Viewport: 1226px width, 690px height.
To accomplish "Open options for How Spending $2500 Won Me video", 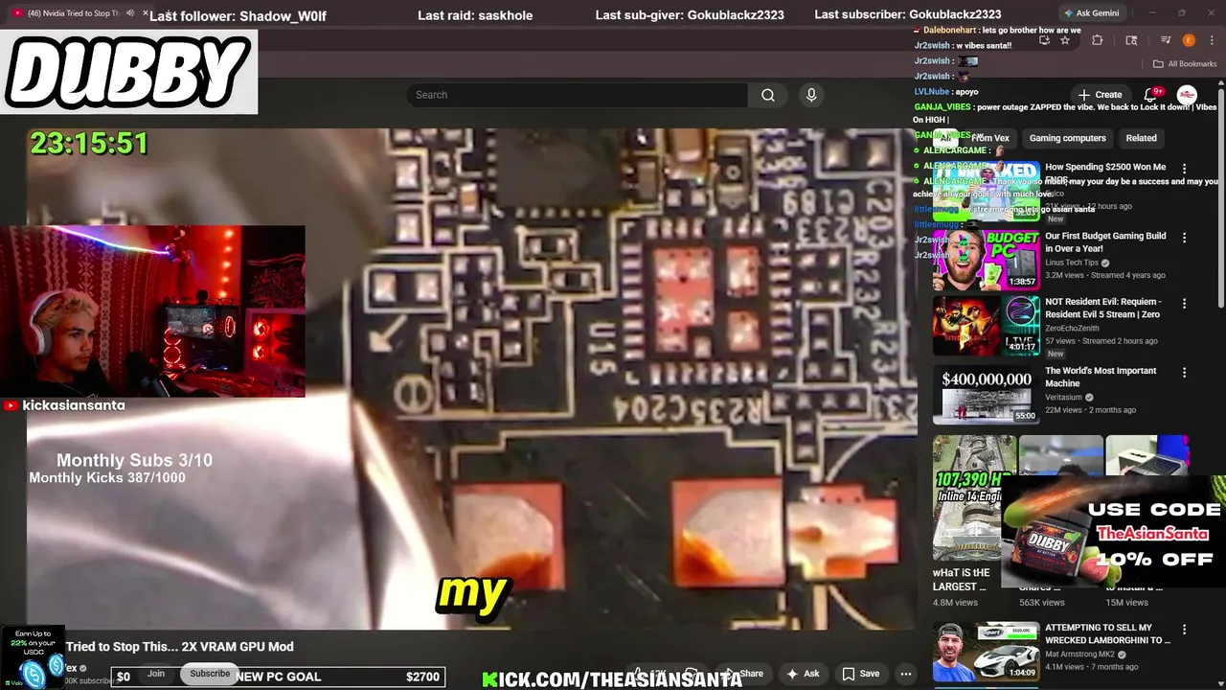I will tap(1184, 169).
